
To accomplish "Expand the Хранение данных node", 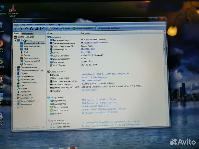I will pyautogui.click(x=15, y=83).
